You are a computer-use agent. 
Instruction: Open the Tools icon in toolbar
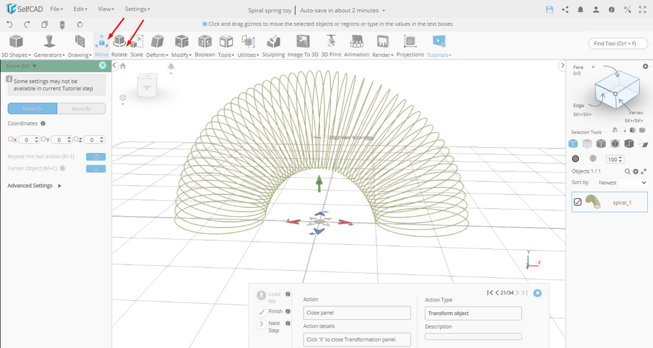point(226,46)
